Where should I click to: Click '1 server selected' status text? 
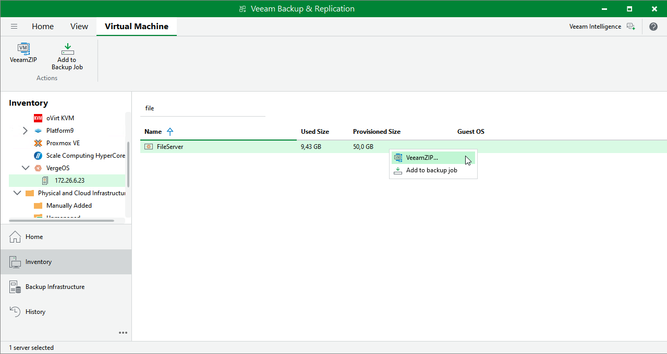pos(31,348)
